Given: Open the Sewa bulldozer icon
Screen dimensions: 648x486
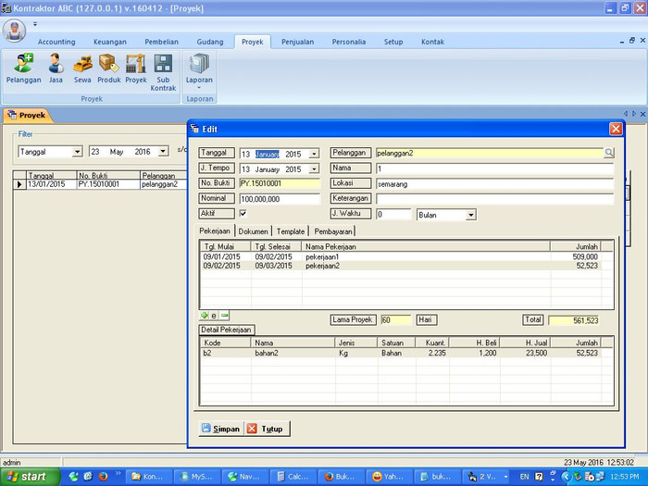Looking at the screenshot, I should click(83, 69).
